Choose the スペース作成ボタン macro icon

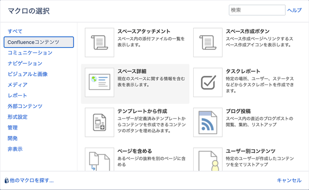pyautogui.click(x=208, y=42)
